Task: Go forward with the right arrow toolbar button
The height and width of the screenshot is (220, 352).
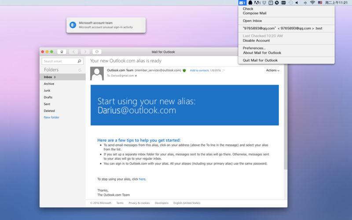Action: pos(85,52)
